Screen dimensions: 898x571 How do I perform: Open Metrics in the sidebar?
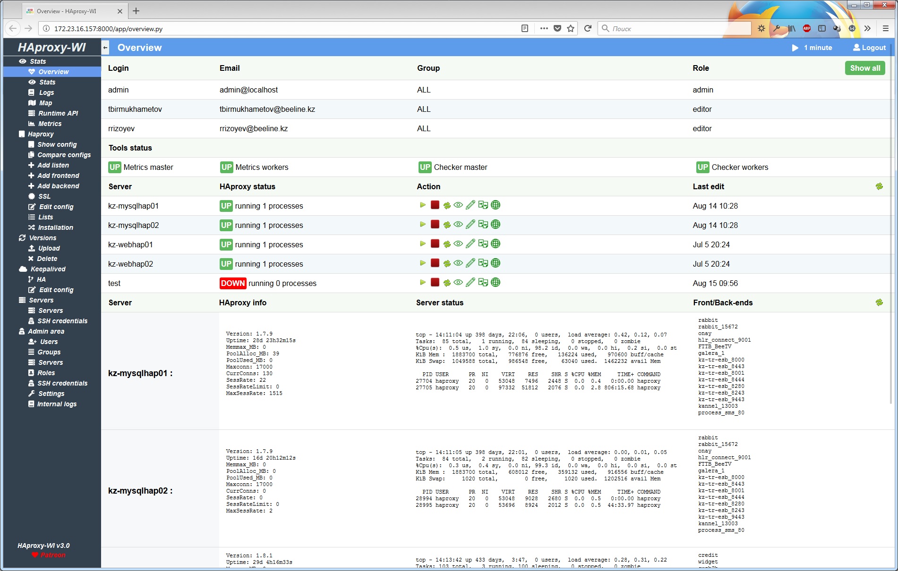pos(45,124)
